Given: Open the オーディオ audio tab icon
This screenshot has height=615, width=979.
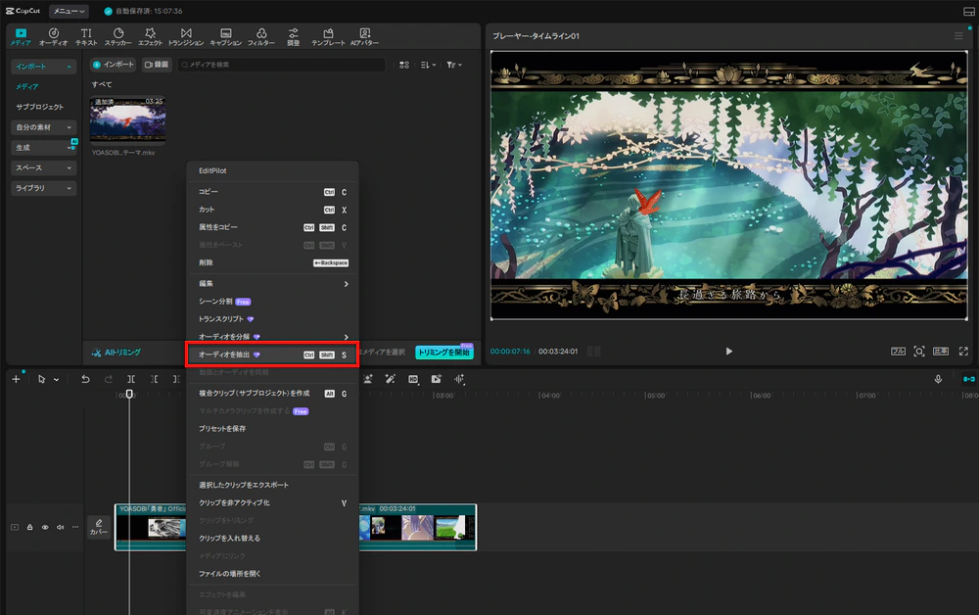Looking at the screenshot, I should [54, 37].
